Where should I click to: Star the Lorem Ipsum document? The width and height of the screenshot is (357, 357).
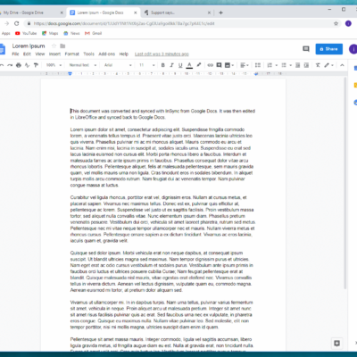click(x=54, y=46)
